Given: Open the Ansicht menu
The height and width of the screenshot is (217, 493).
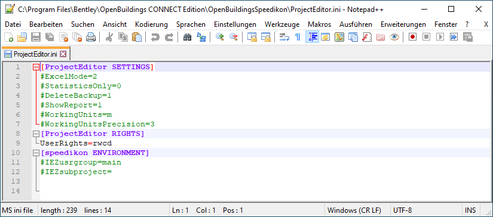Looking at the screenshot, I should (115, 24).
